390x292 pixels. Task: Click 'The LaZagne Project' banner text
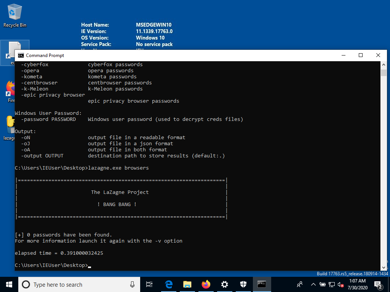click(x=120, y=192)
